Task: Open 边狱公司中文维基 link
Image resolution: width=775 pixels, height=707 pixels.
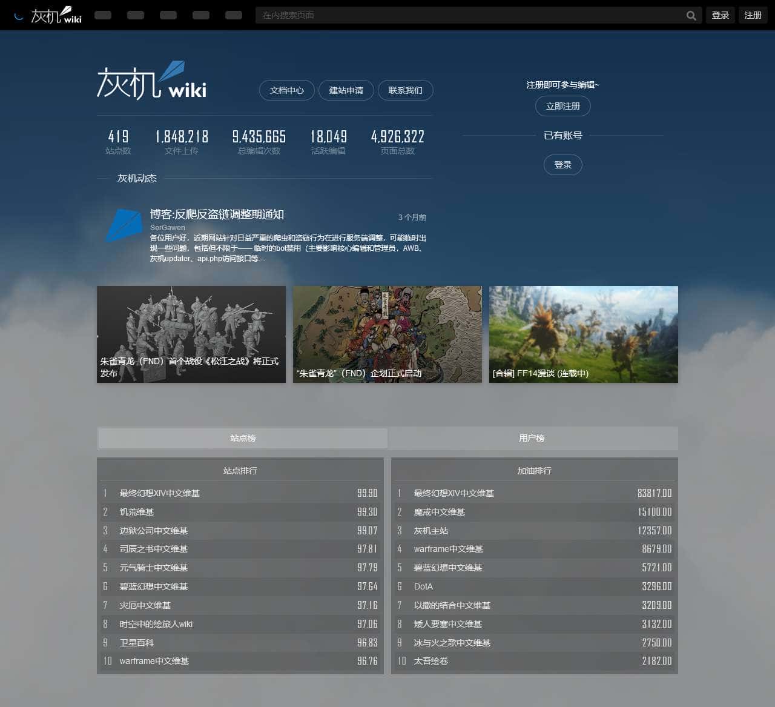Action: [153, 531]
